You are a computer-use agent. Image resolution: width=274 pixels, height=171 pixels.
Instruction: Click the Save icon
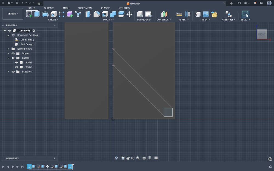(17, 3)
